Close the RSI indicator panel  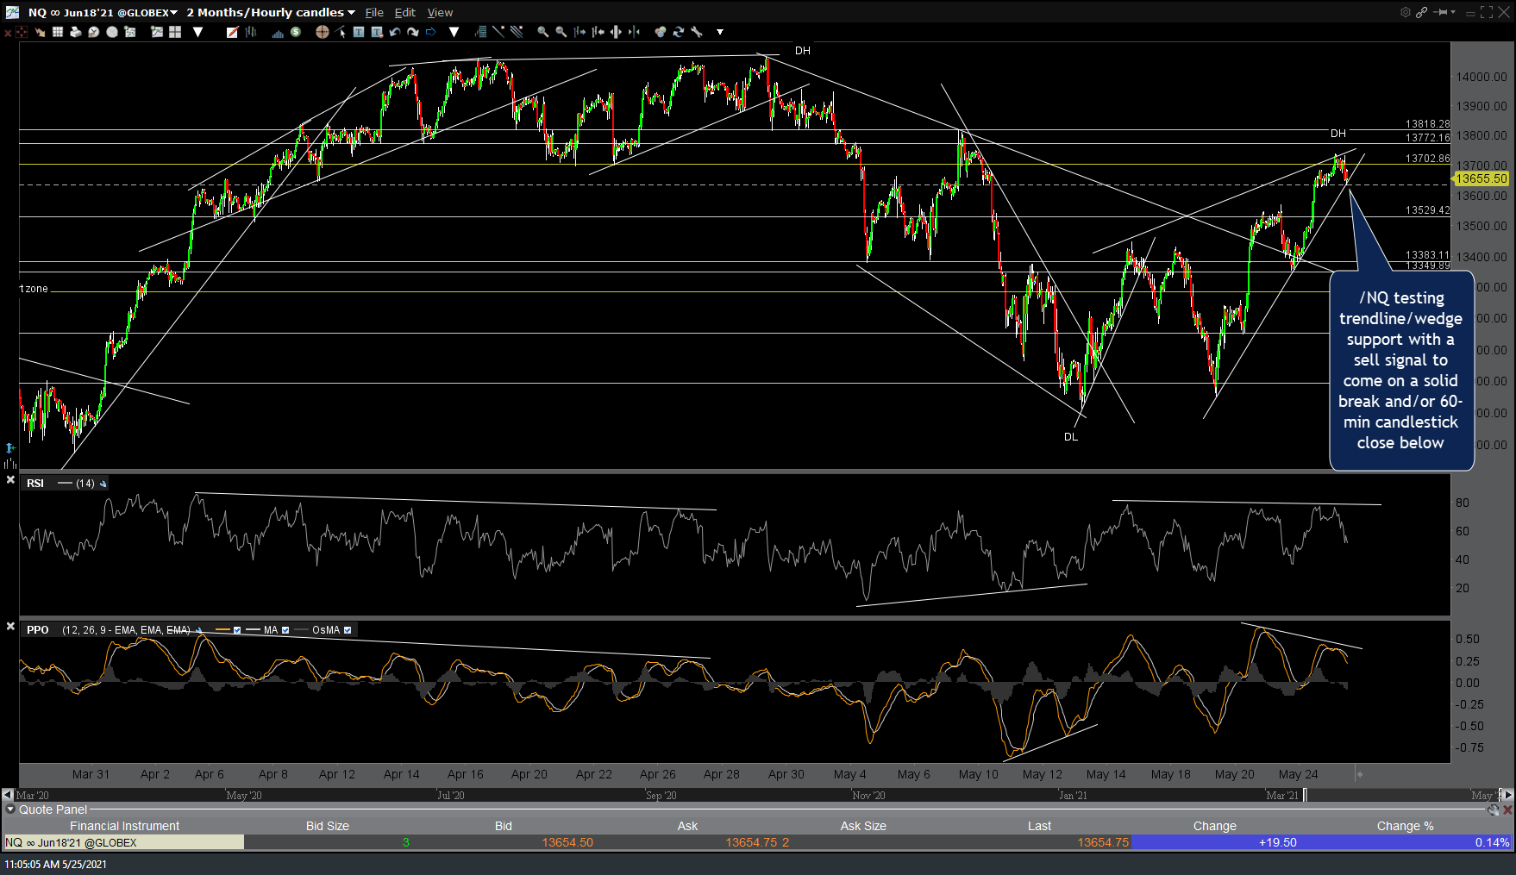(10, 479)
